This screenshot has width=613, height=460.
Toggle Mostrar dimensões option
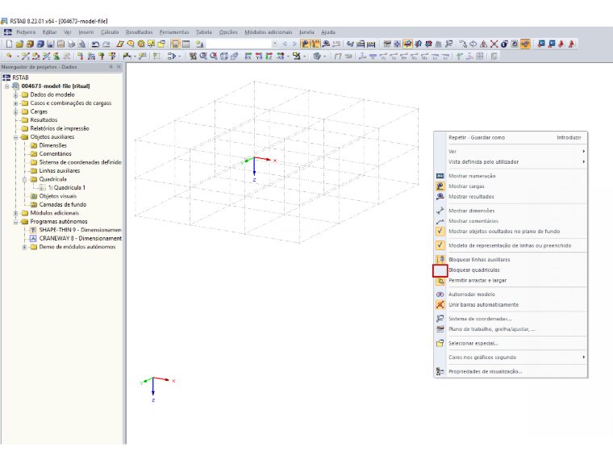coord(440,211)
